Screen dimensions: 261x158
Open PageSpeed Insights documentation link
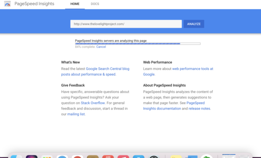(x=174, y=106)
